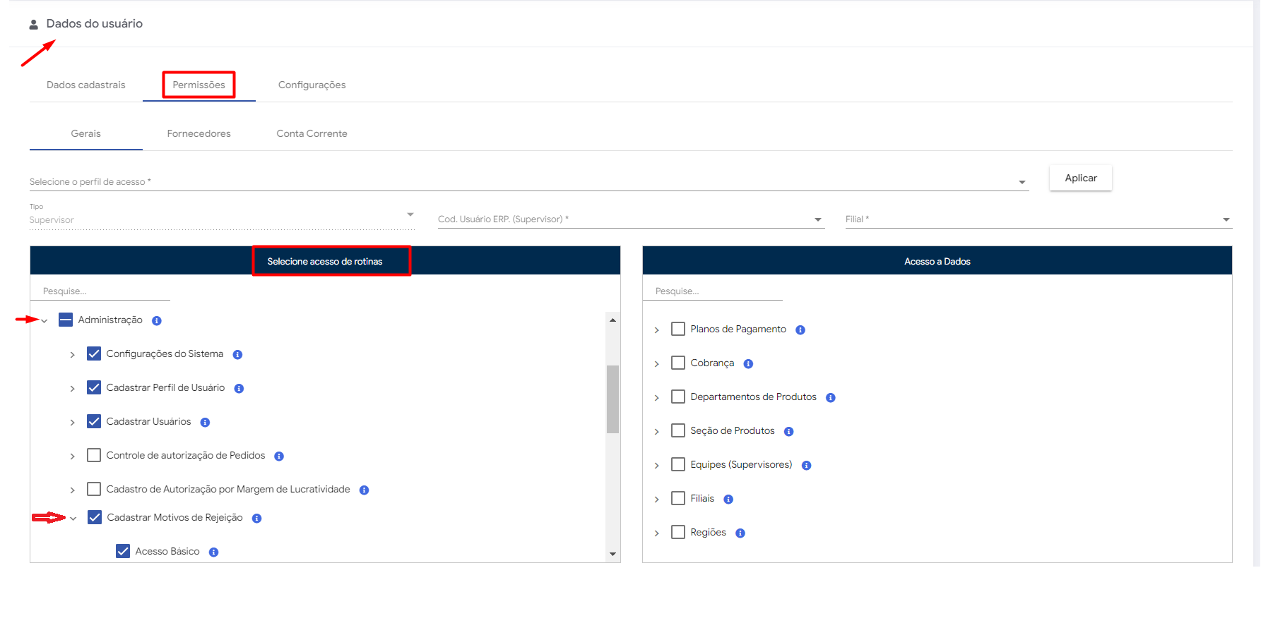The height and width of the screenshot is (635, 1261).
Task: Click info icon for Cadastrar Motivos de Rejeição
Action: pyautogui.click(x=256, y=519)
